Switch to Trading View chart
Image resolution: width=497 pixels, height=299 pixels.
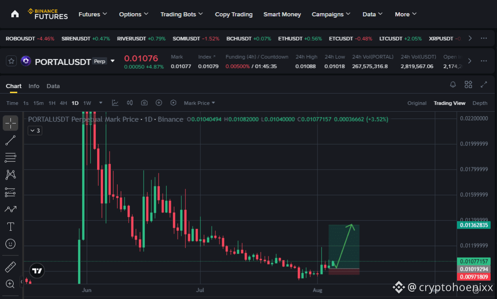tap(449, 103)
